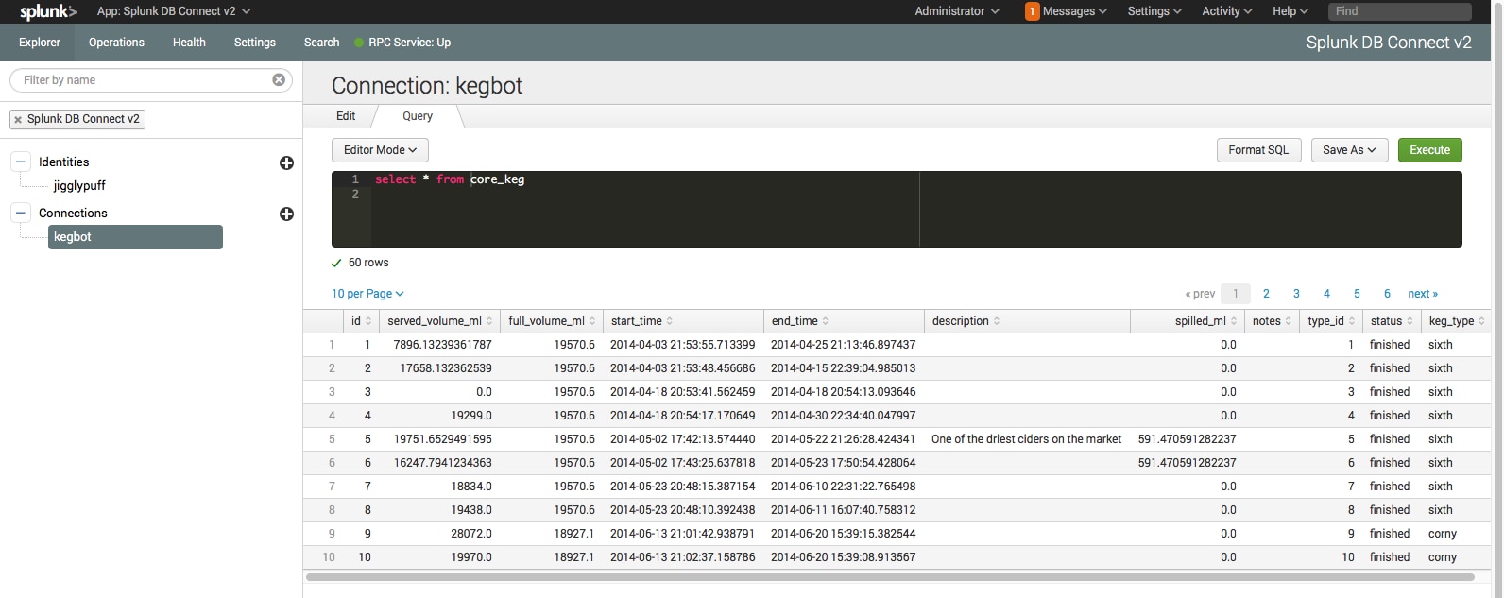Click the 60 rows result count

click(x=368, y=263)
